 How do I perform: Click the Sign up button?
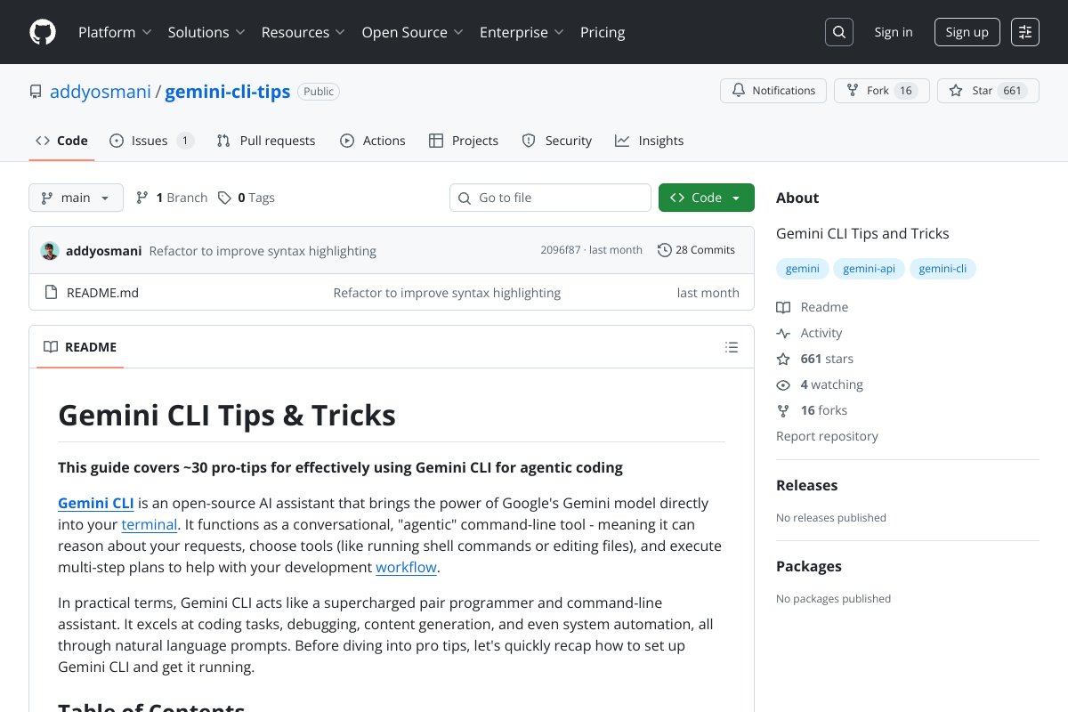coord(967,32)
